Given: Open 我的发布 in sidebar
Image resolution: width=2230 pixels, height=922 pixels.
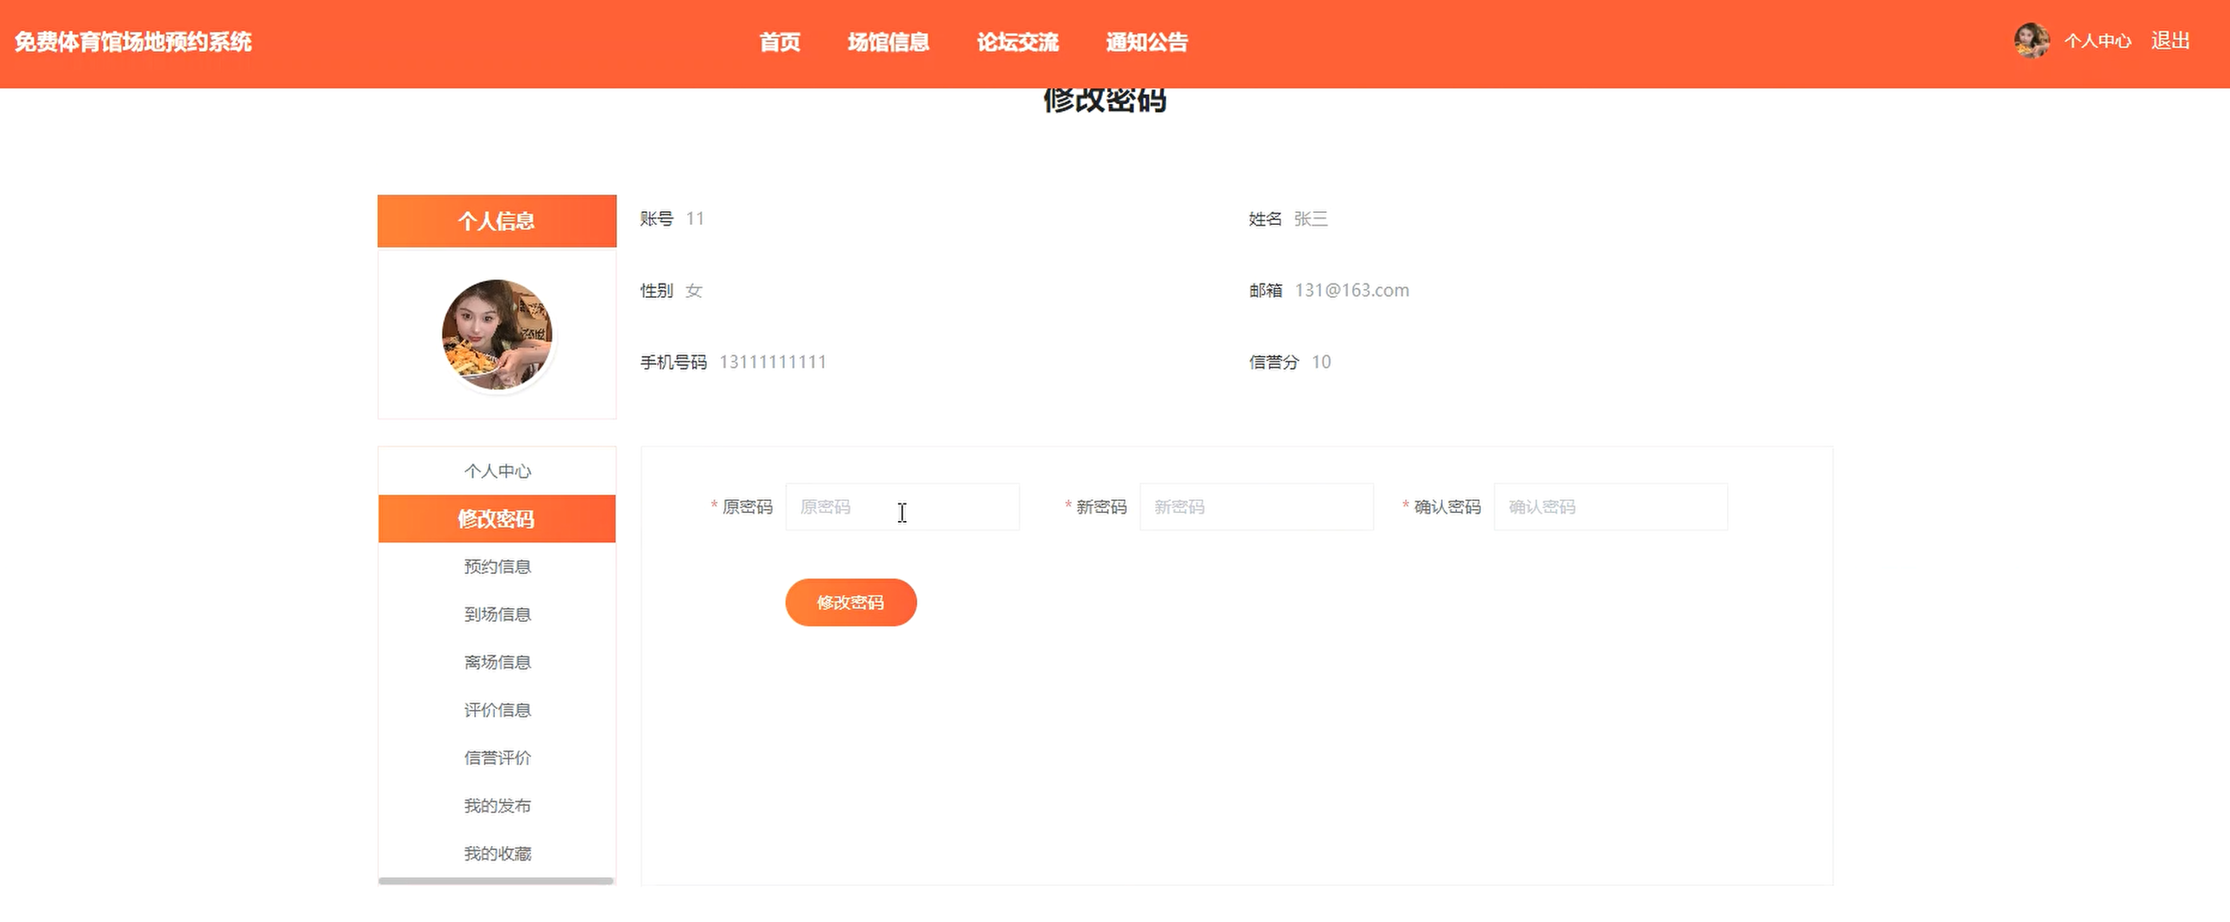Looking at the screenshot, I should 497,805.
